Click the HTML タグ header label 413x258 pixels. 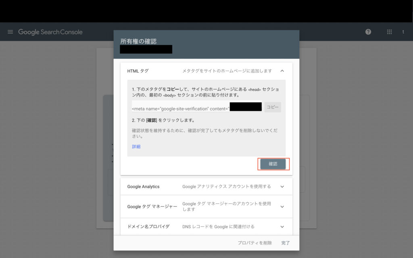(138, 71)
